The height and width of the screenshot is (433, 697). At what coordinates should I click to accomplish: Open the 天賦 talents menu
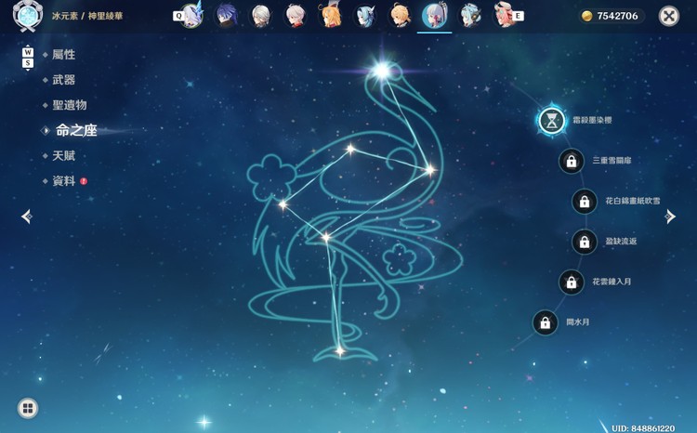click(x=63, y=155)
